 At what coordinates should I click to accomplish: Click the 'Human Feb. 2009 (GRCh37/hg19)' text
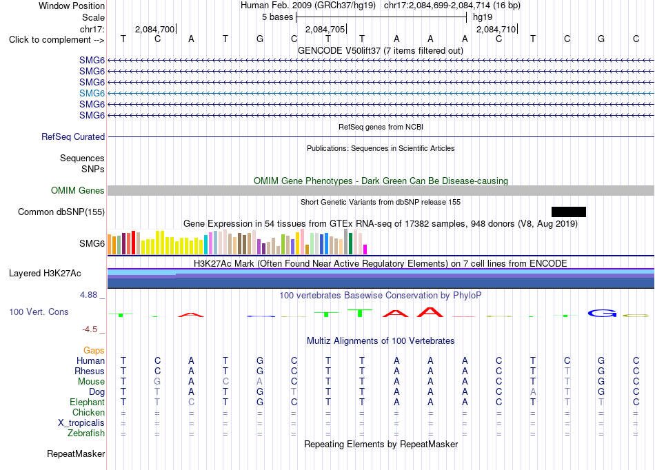(308, 6)
